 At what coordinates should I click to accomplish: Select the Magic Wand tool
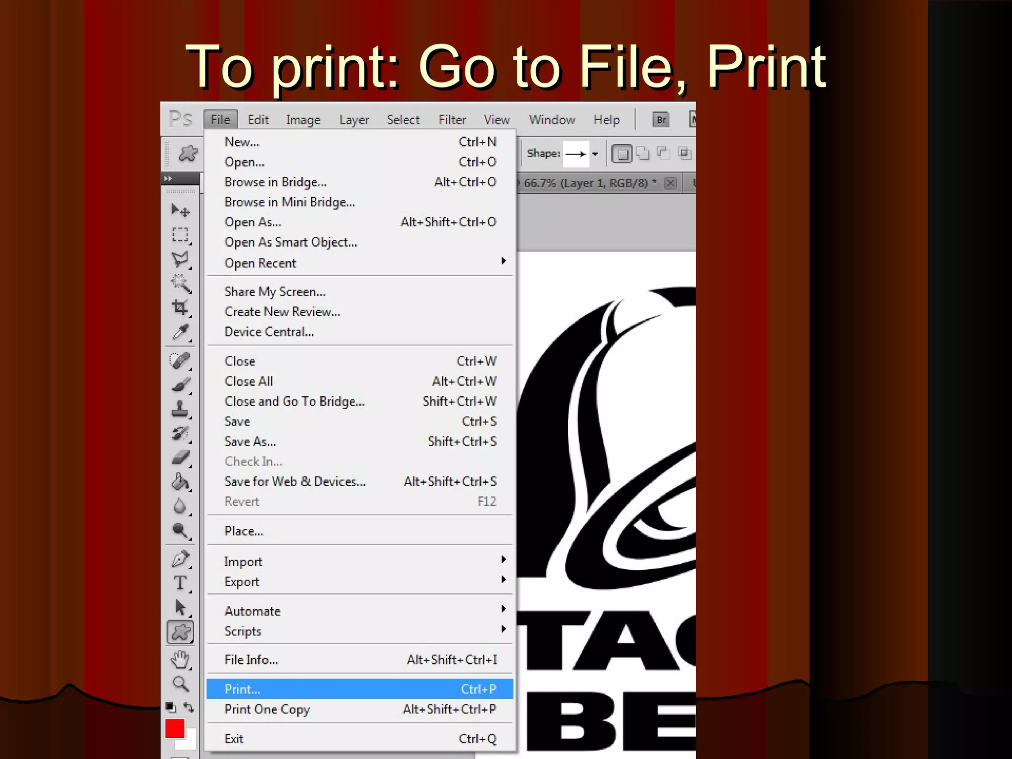(180, 283)
